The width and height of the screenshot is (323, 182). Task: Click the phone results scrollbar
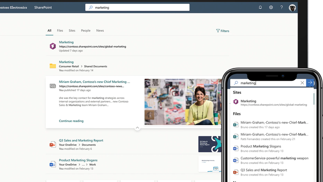(x=314, y=99)
